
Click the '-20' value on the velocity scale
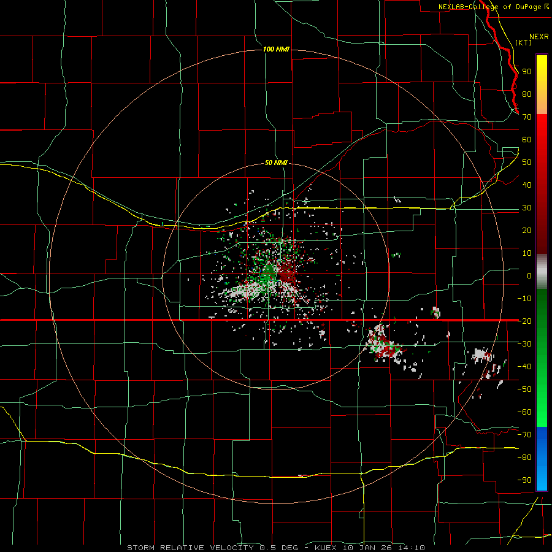pos(524,321)
